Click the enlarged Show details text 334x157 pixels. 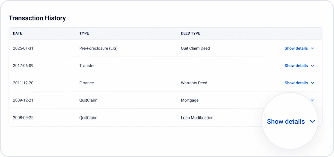[x=286, y=121]
